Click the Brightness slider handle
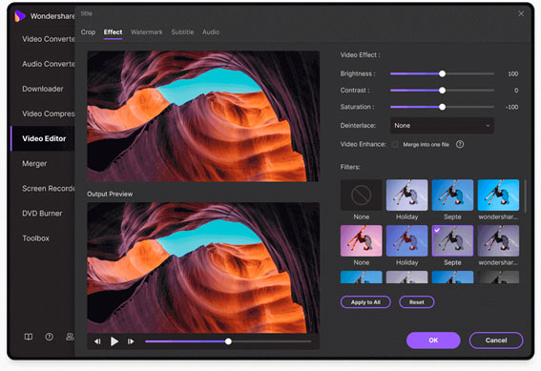Viewport: 541px width, 371px height. click(x=442, y=73)
